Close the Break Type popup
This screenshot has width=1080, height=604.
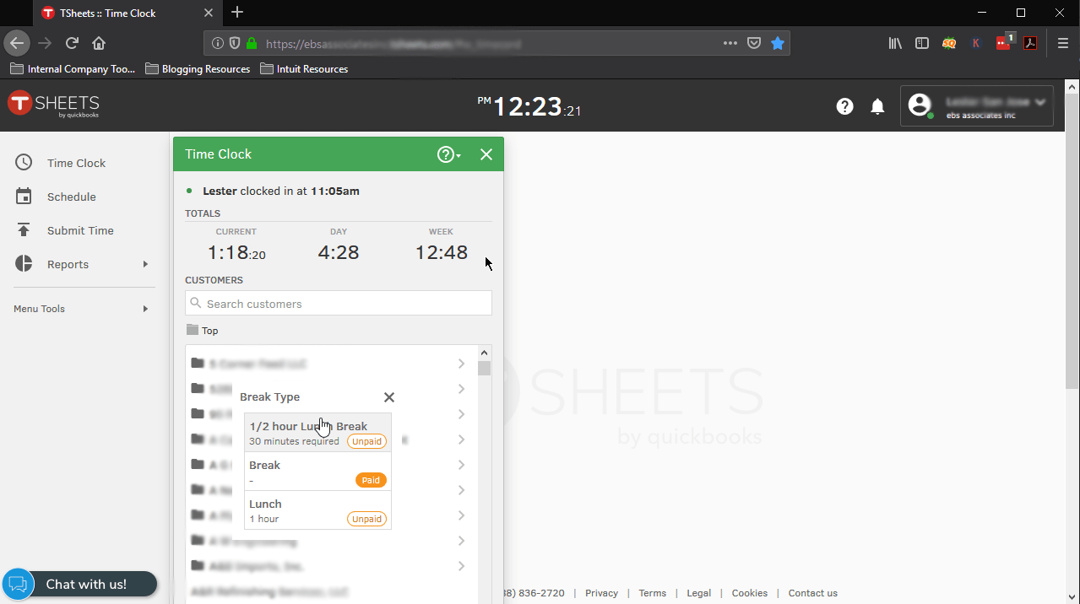(389, 397)
